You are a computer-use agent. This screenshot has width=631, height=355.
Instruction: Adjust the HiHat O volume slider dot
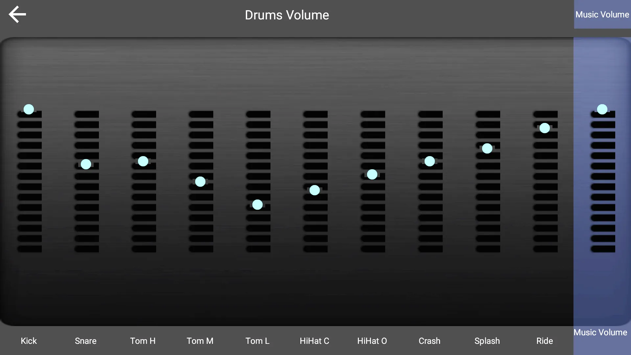[x=371, y=174]
